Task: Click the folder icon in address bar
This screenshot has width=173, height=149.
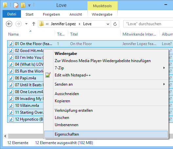Action: tap(42, 24)
